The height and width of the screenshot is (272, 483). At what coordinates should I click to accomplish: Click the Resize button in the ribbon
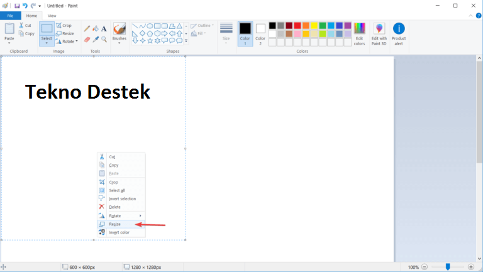click(65, 33)
